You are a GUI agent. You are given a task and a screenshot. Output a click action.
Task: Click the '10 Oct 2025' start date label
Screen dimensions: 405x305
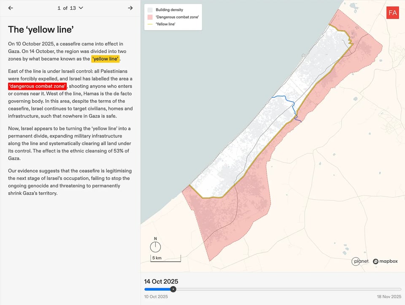point(156,297)
